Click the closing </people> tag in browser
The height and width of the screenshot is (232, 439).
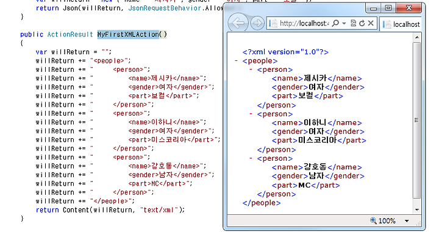click(262, 203)
